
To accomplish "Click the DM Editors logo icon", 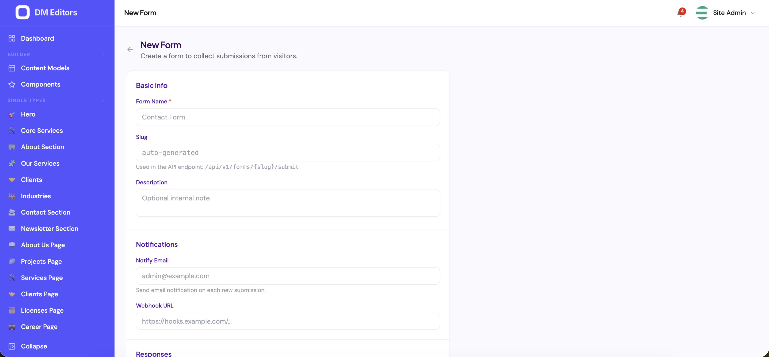I will (22, 12).
